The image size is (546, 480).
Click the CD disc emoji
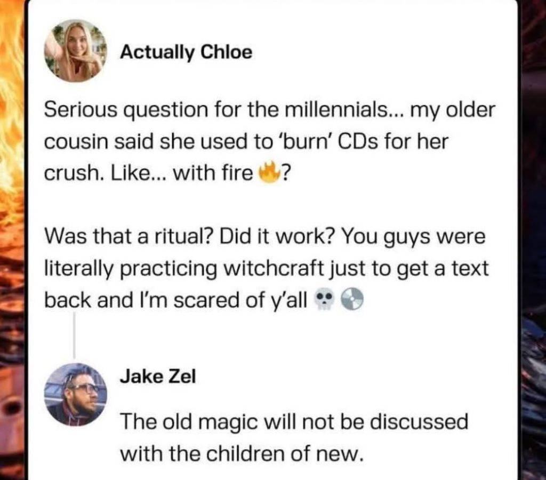(351, 301)
